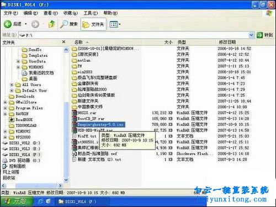Click the date 2007-11-26 10:44
The height and width of the screenshot is (207, 276).
click(x=234, y=101)
